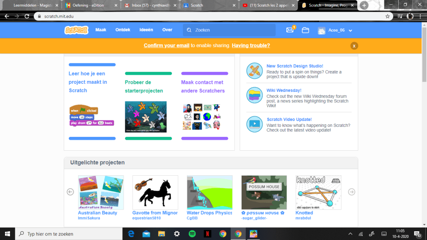Click the New Scratch Design Studio icon
Image resolution: width=427 pixels, height=240 pixels.
click(254, 71)
